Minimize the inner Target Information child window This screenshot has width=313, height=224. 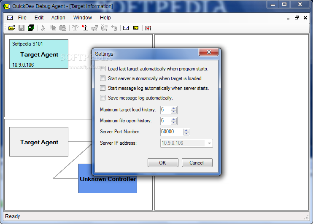coord(288,18)
